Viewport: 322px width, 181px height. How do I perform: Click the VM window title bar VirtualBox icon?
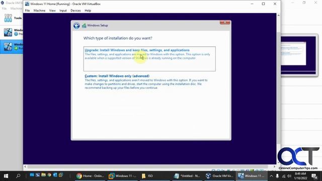click(27, 4)
